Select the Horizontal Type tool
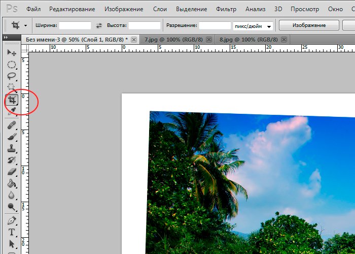The image size is (355, 254). pyautogui.click(x=11, y=232)
